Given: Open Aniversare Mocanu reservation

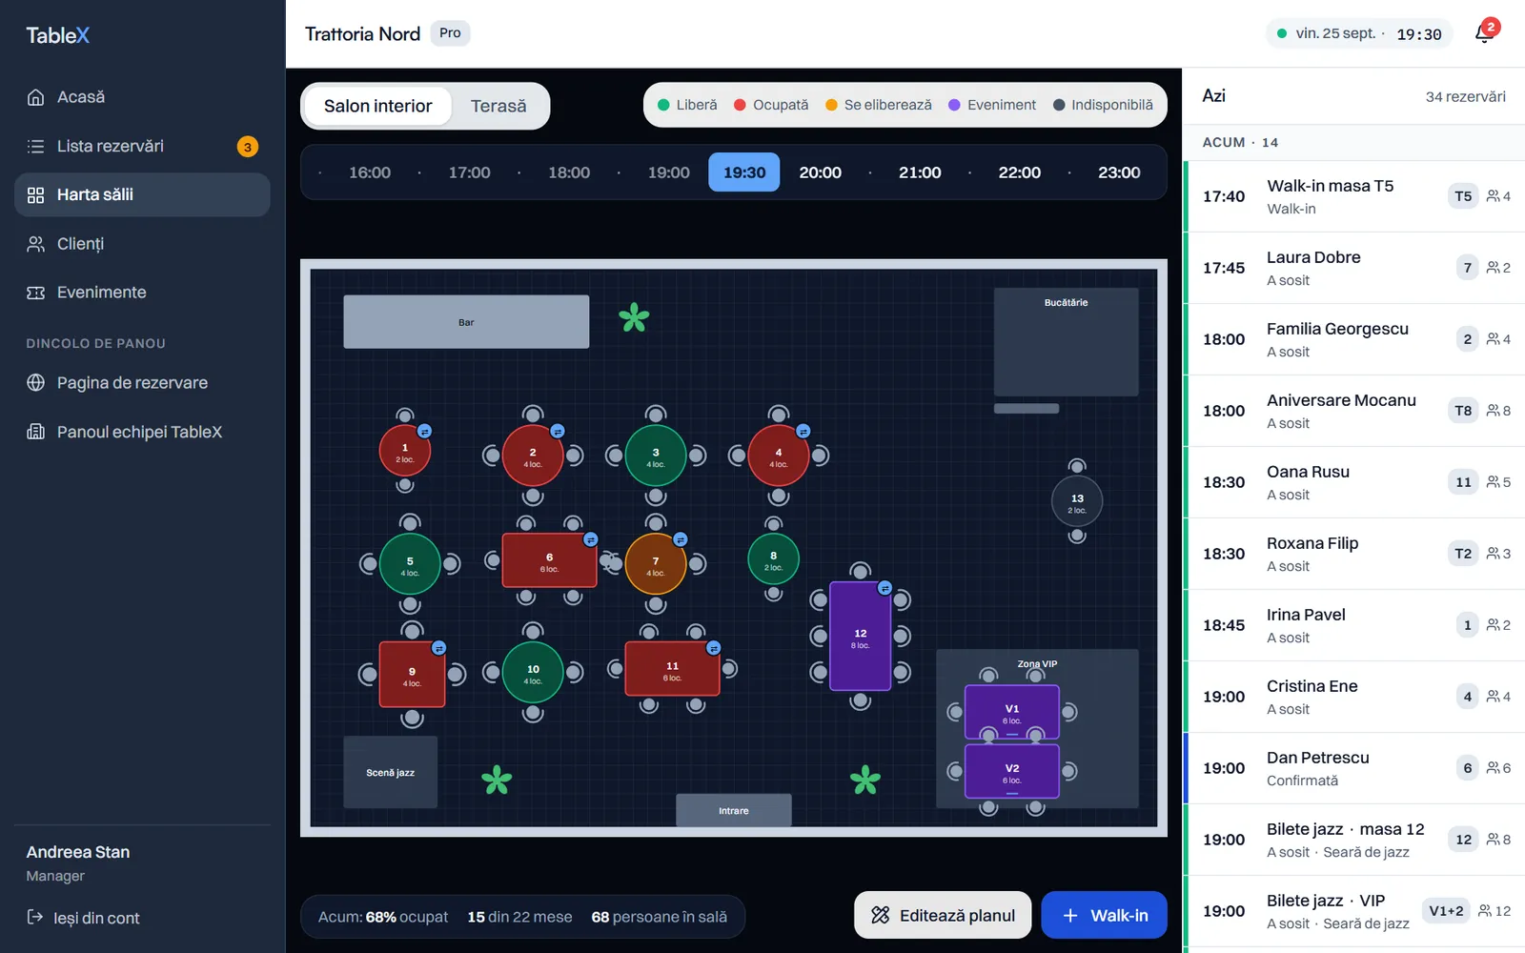Looking at the screenshot, I should click(1354, 411).
